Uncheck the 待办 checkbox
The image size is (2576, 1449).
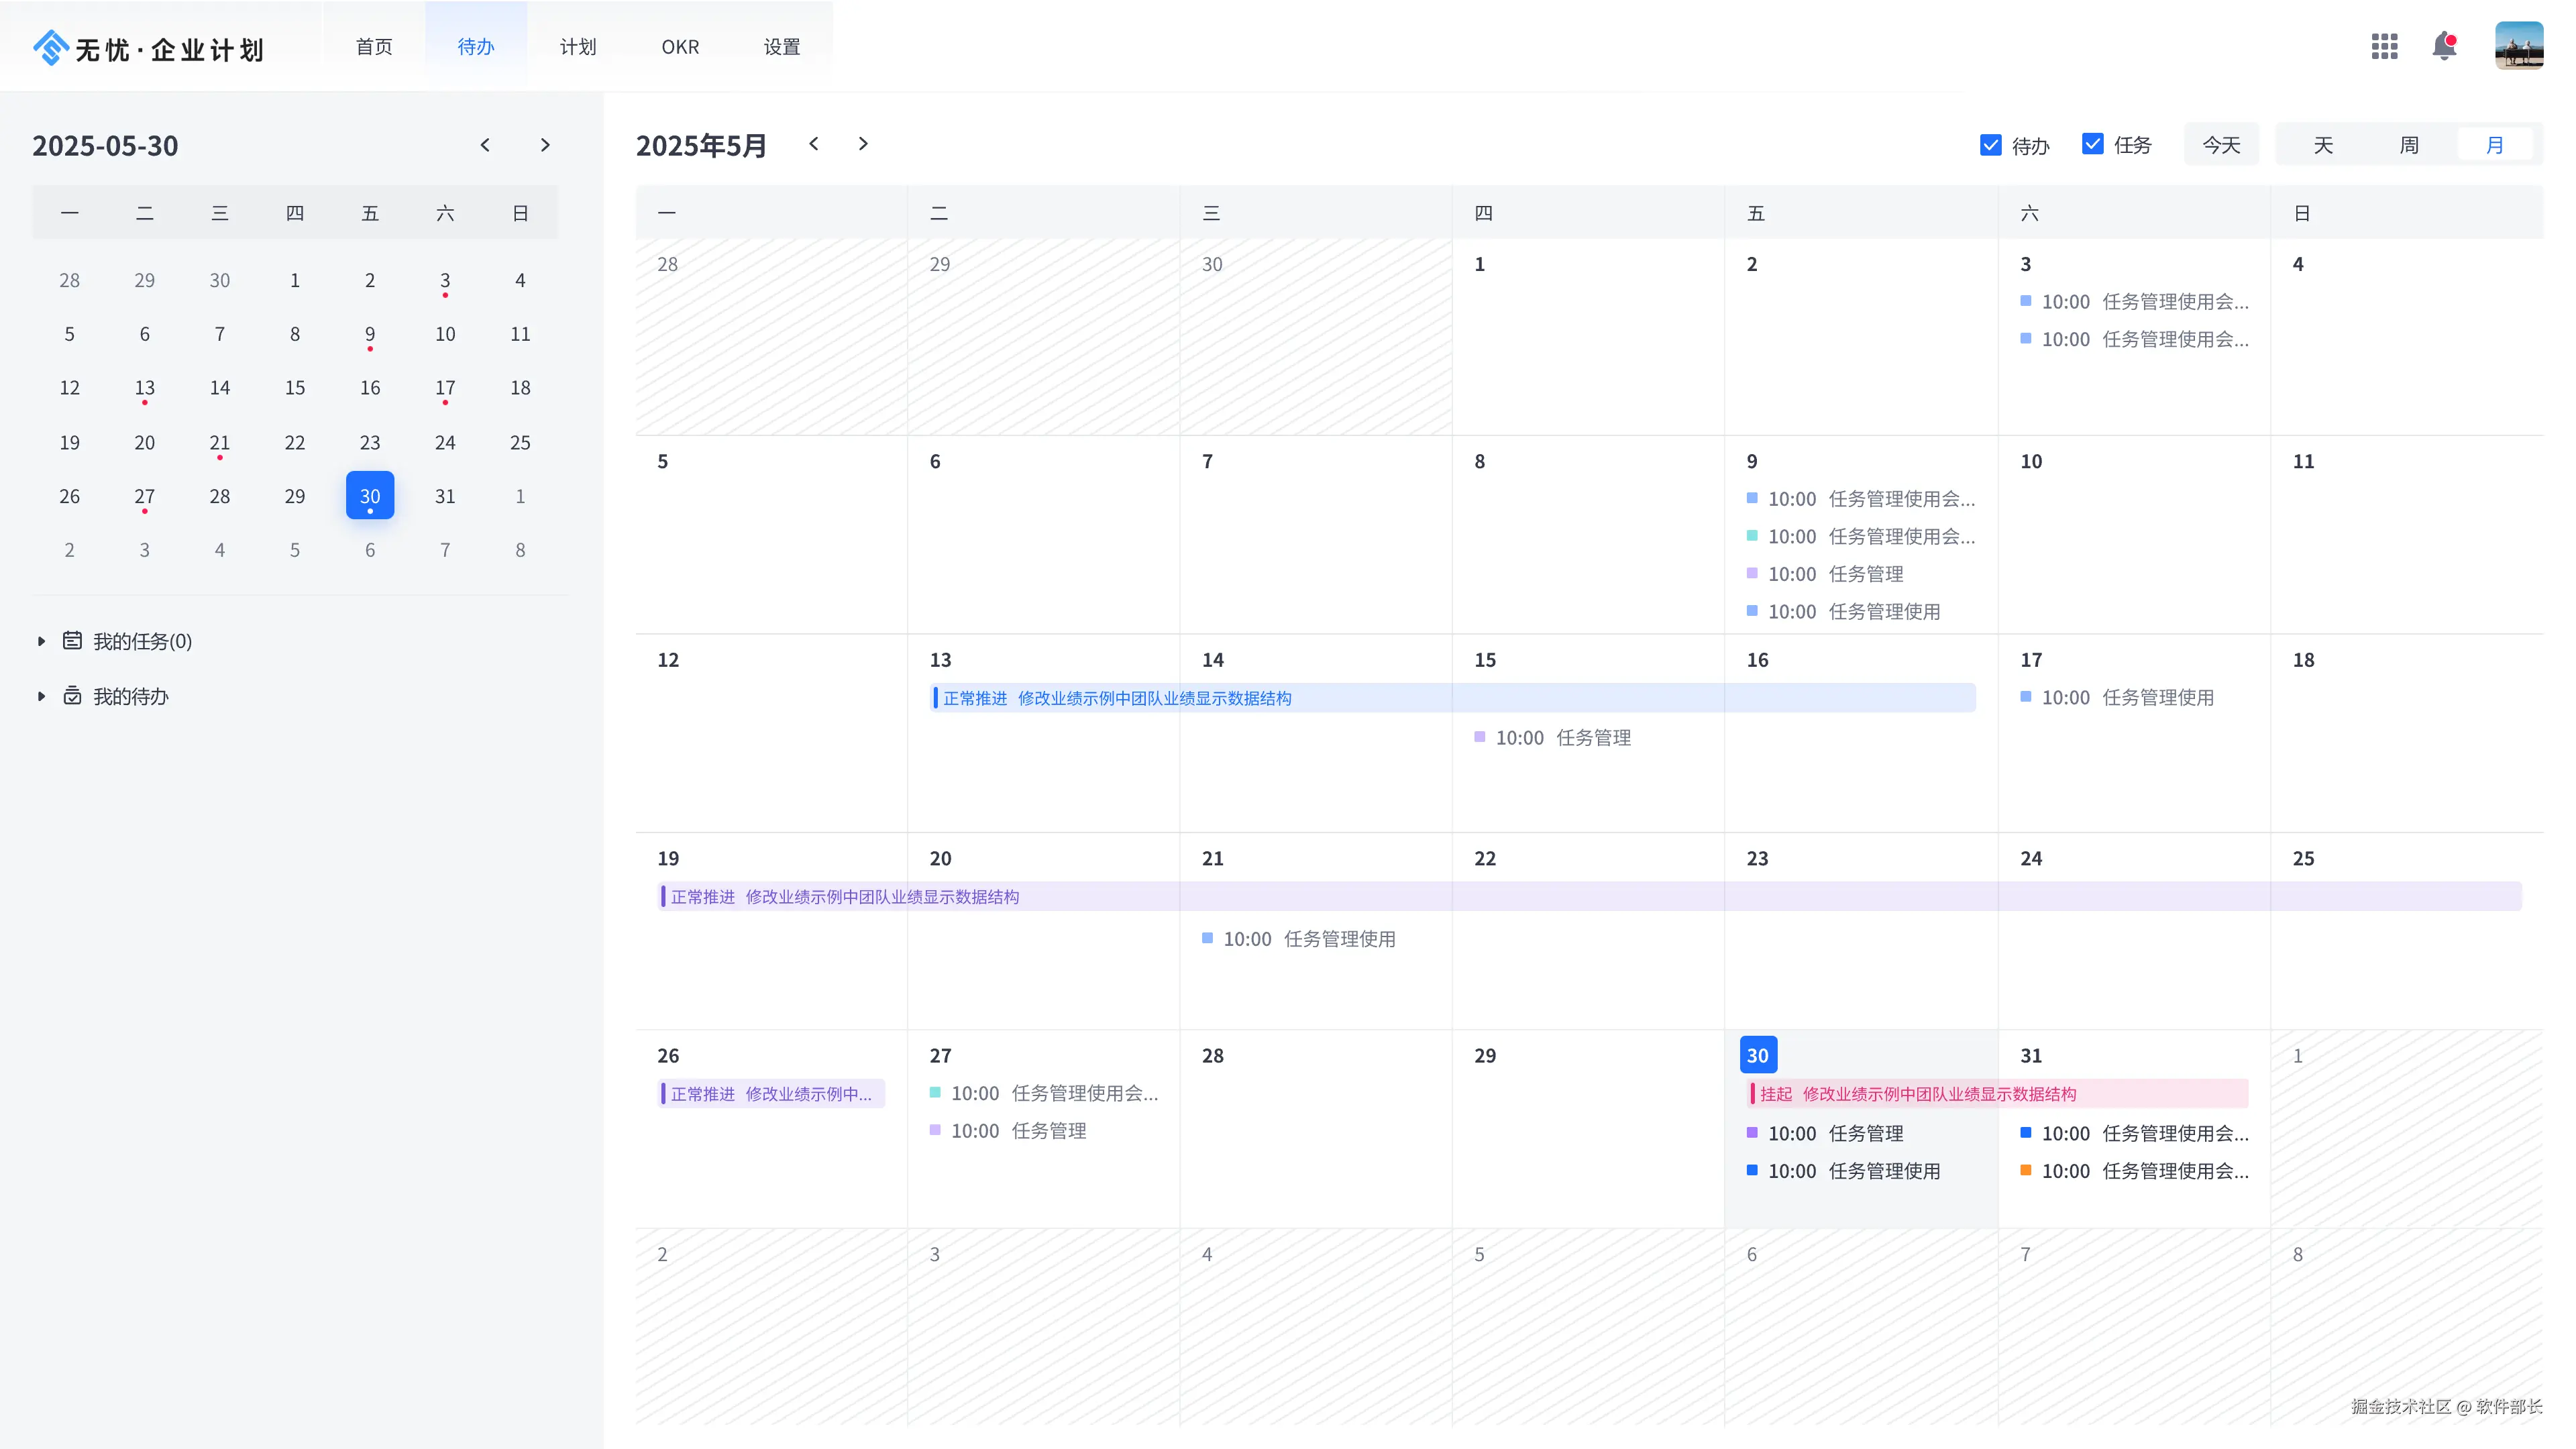pos(1990,145)
